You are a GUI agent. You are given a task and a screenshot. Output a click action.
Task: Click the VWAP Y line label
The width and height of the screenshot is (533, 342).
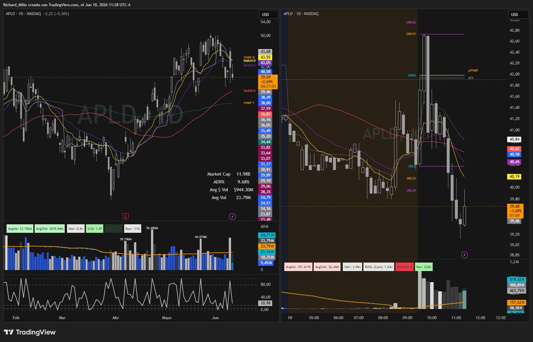pyautogui.click(x=249, y=103)
